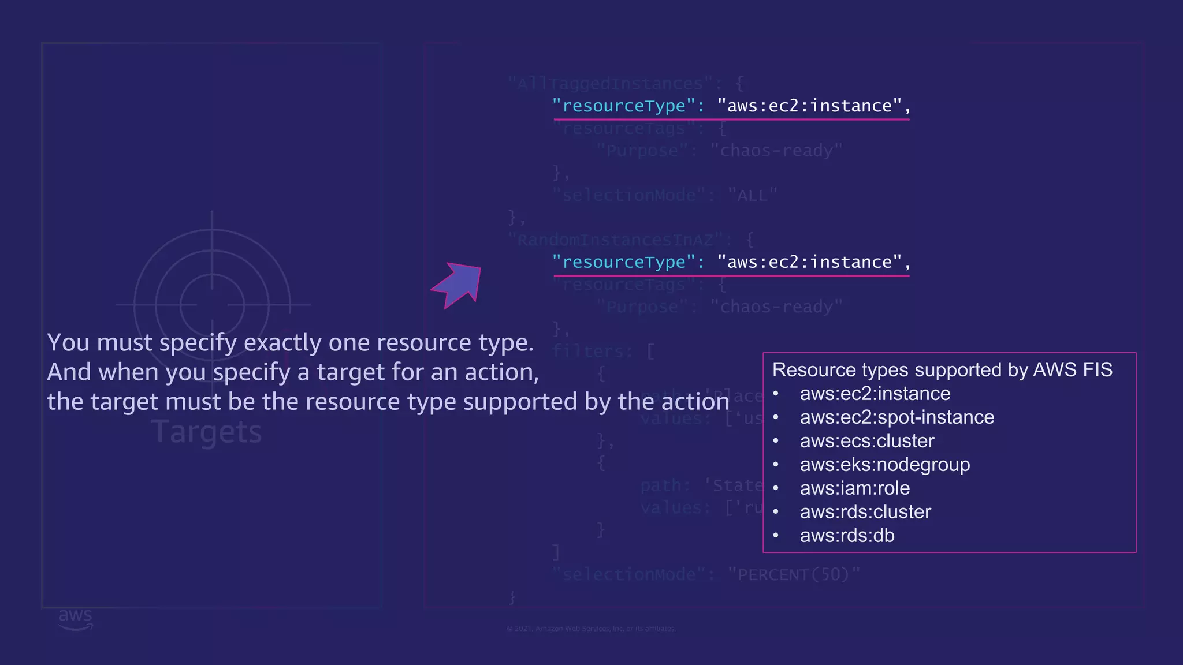The height and width of the screenshot is (665, 1183).
Task: Click the faded "RandomInstancesInAZ" code line
Action: [631, 240]
